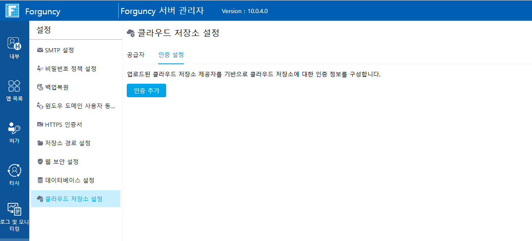Click the SMTP 설정 envelope icon
Screen dimensions: 532x241
[x=40, y=50]
